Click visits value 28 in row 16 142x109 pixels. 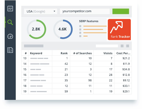[x=111, y=75]
